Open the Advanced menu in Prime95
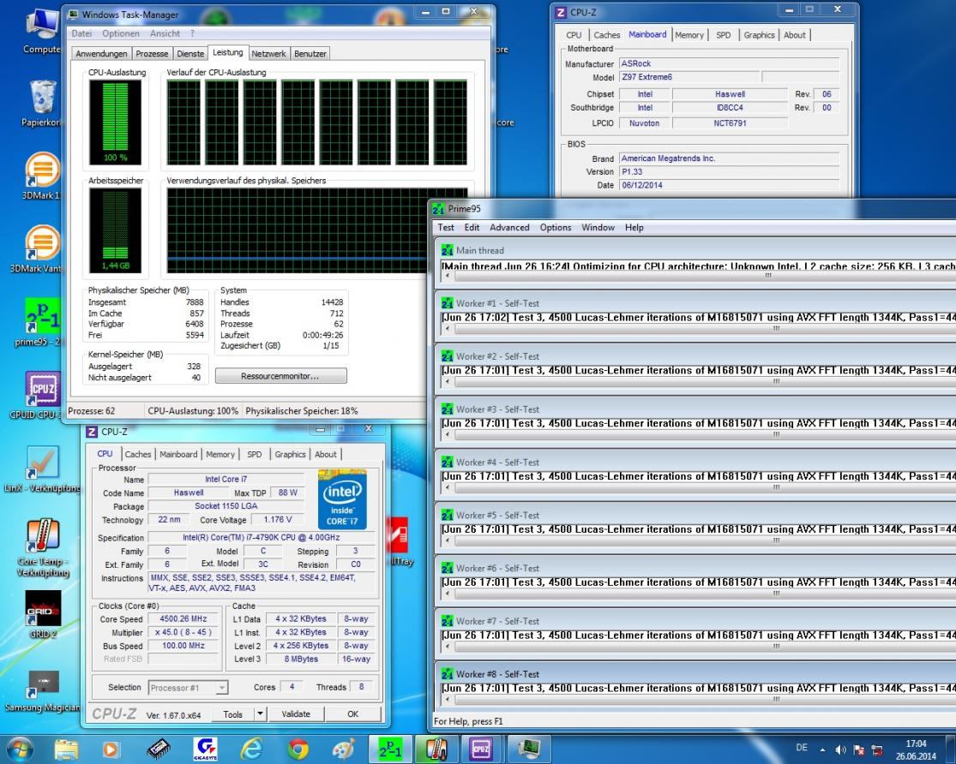 [x=509, y=227]
